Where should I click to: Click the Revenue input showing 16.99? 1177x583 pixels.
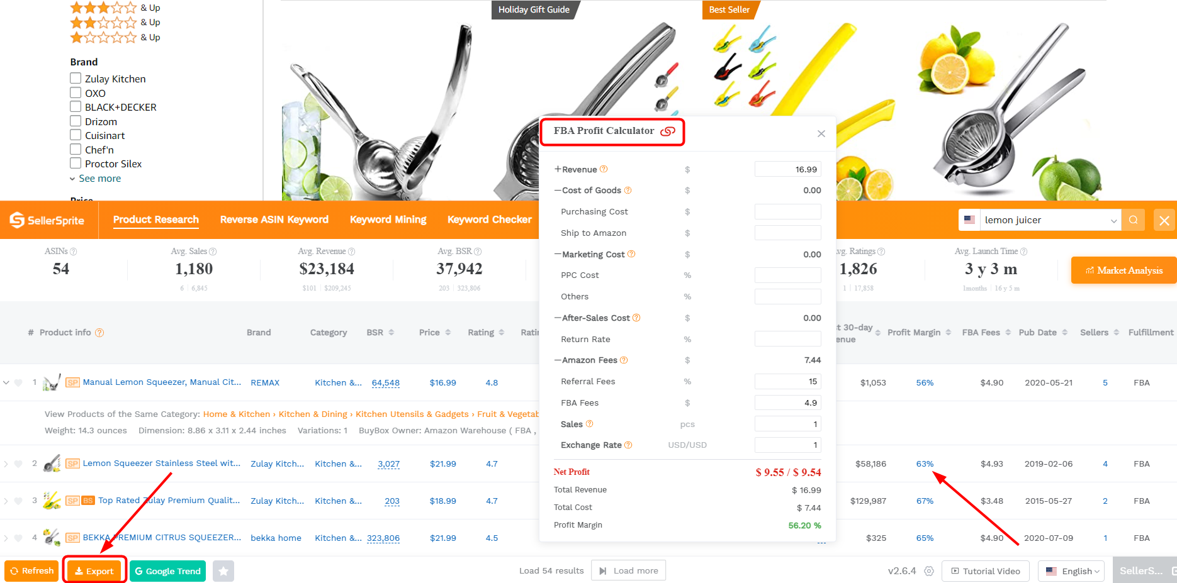[788, 169]
